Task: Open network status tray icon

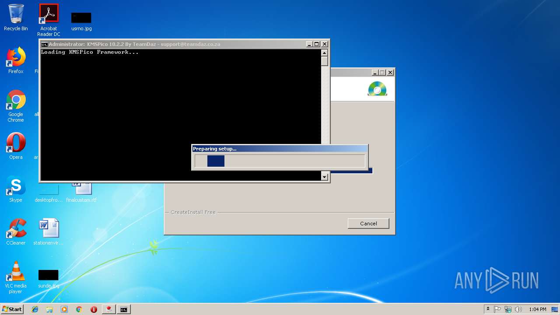Action: 508,309
